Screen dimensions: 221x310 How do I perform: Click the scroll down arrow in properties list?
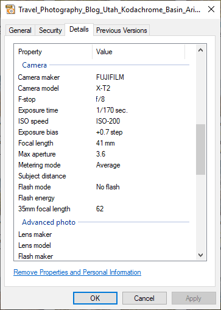(200, 255)
